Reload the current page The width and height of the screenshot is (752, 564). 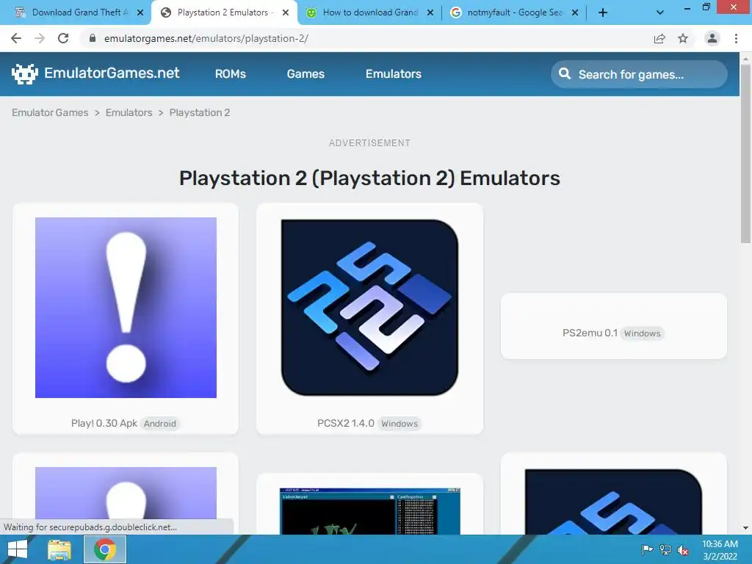[63, 38]
